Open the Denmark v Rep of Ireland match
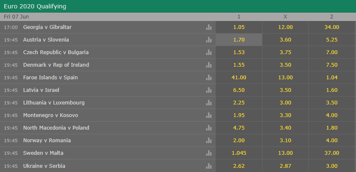Screen dimensions: 356x172 pyautogui.click(x=56, y=65)
